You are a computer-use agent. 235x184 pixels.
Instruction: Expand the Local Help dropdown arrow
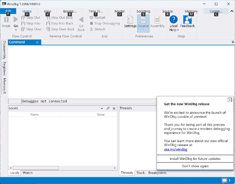point(178,30)
